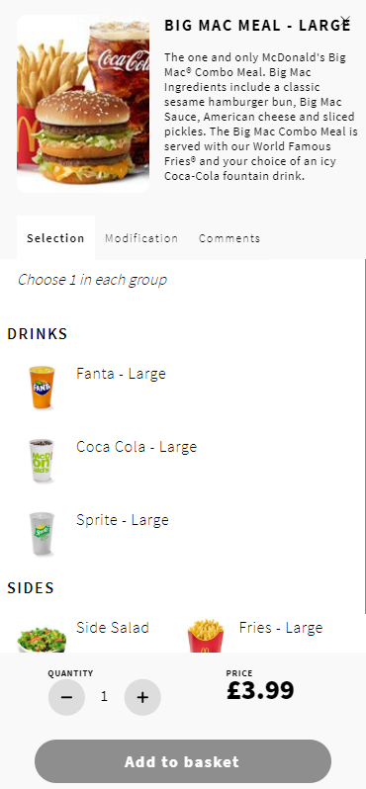Select the Selection tab
The height and width of the screenshot is (789, 366).
[55, 238]
